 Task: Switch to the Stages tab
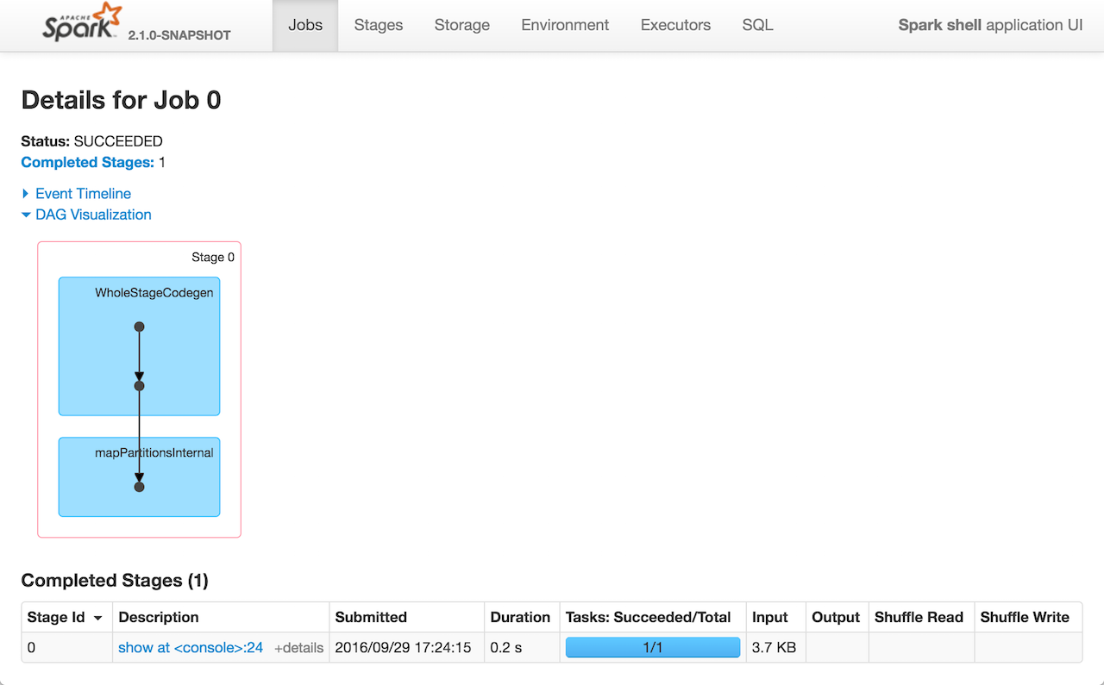click(378, 25)
